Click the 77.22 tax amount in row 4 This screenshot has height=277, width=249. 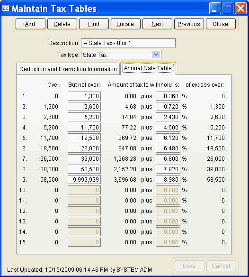point(129,128)
